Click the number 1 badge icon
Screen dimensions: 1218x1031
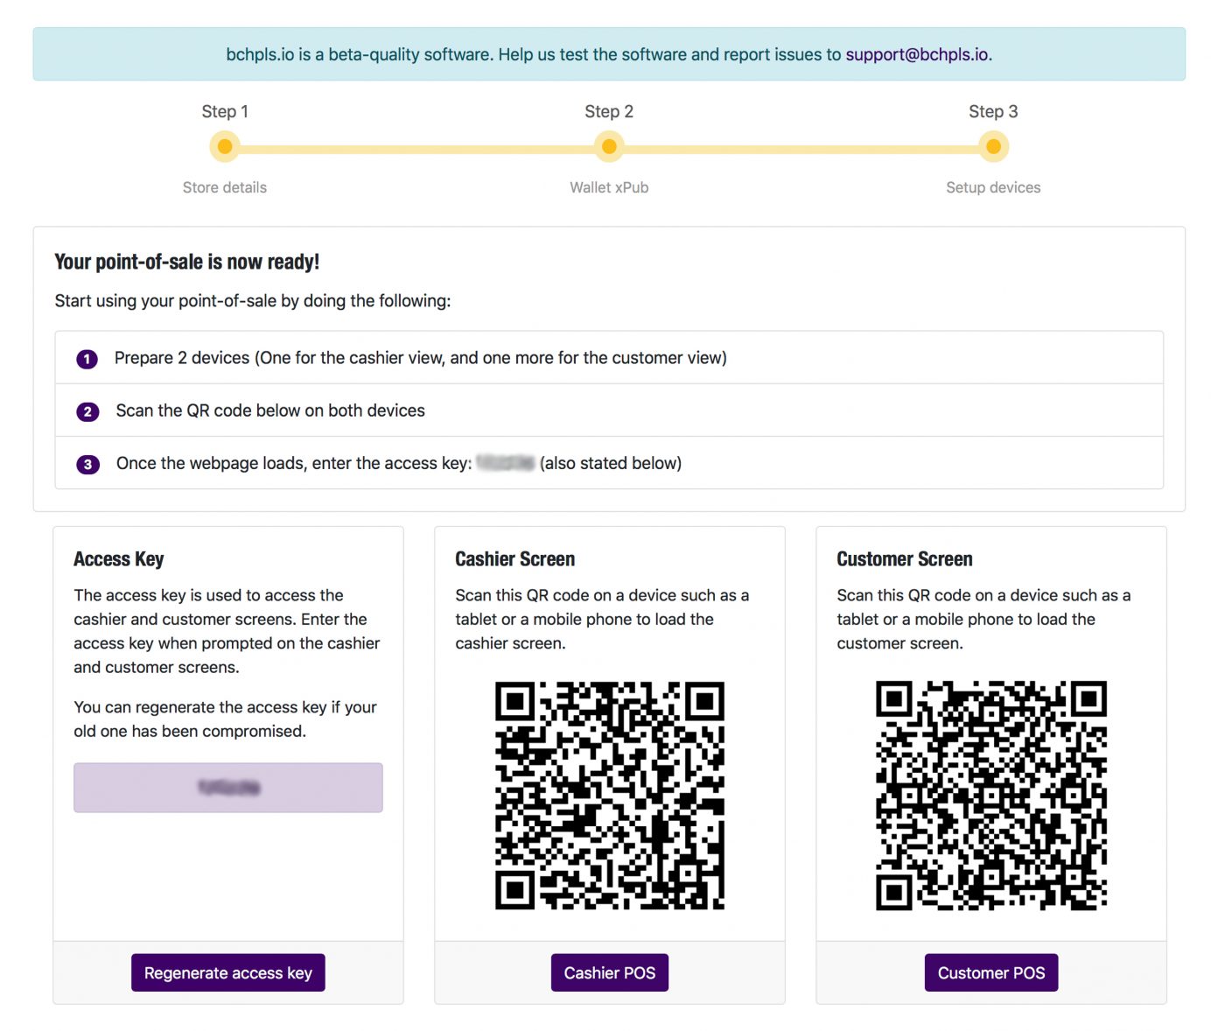[x=87, y=359]
